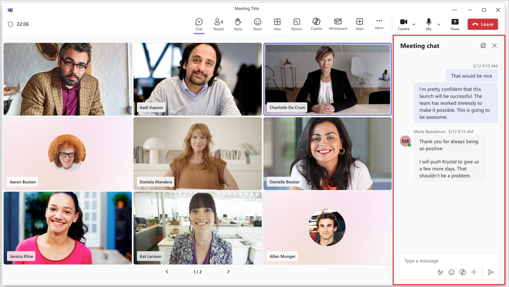The image size is (509, 287).
Task: Expand the Mic options chevron
Action: click(439, 24)
